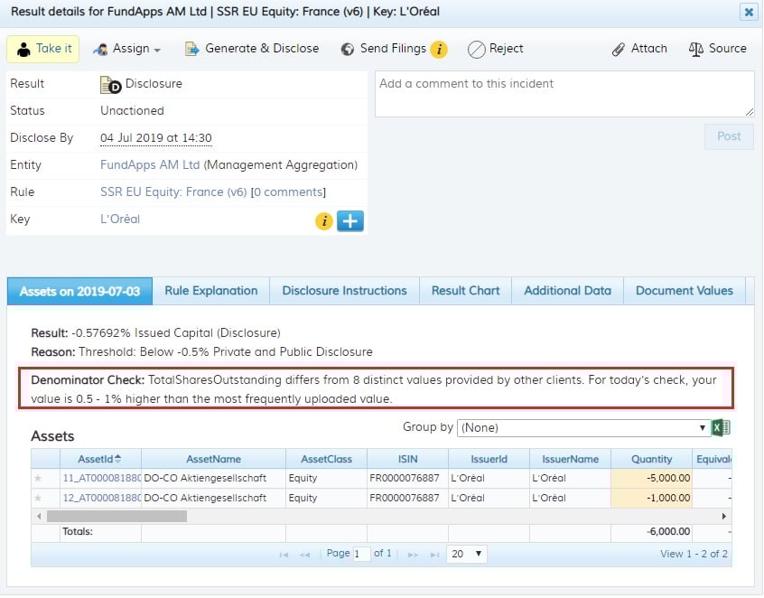Image resolution: width=764 pixels, height=598 pixels.
Task: Click the -5,000.00 quantity cell
Action: click(651, 478)
